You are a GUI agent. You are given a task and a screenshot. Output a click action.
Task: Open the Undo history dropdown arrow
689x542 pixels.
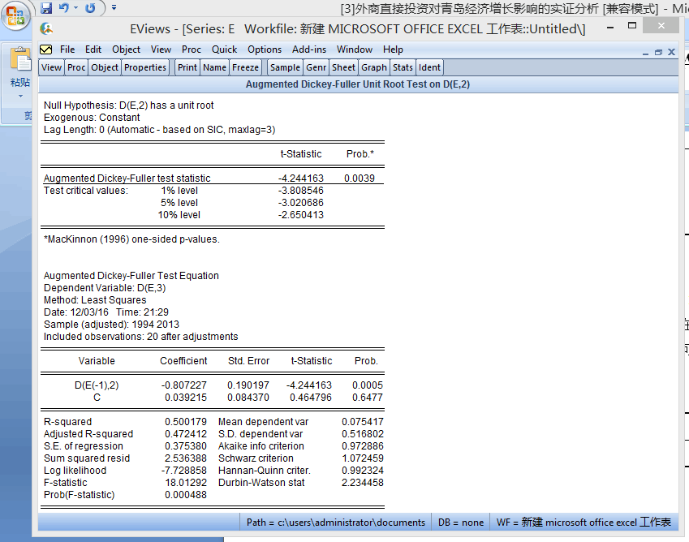coord(76,7)
